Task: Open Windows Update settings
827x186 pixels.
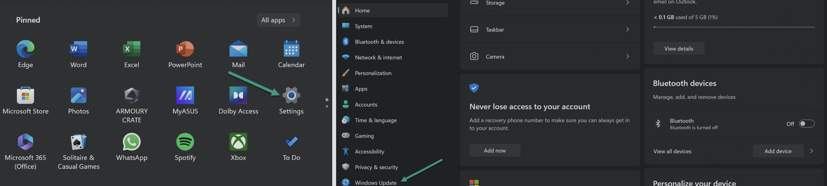Action: [393, 182]
